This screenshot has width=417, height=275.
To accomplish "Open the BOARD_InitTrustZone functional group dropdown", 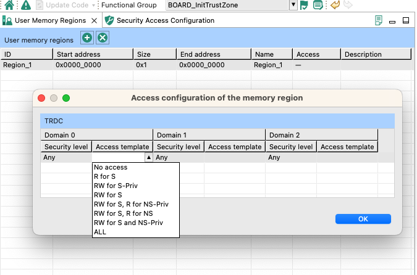I will pyautogui.click(x=293, y=5).
